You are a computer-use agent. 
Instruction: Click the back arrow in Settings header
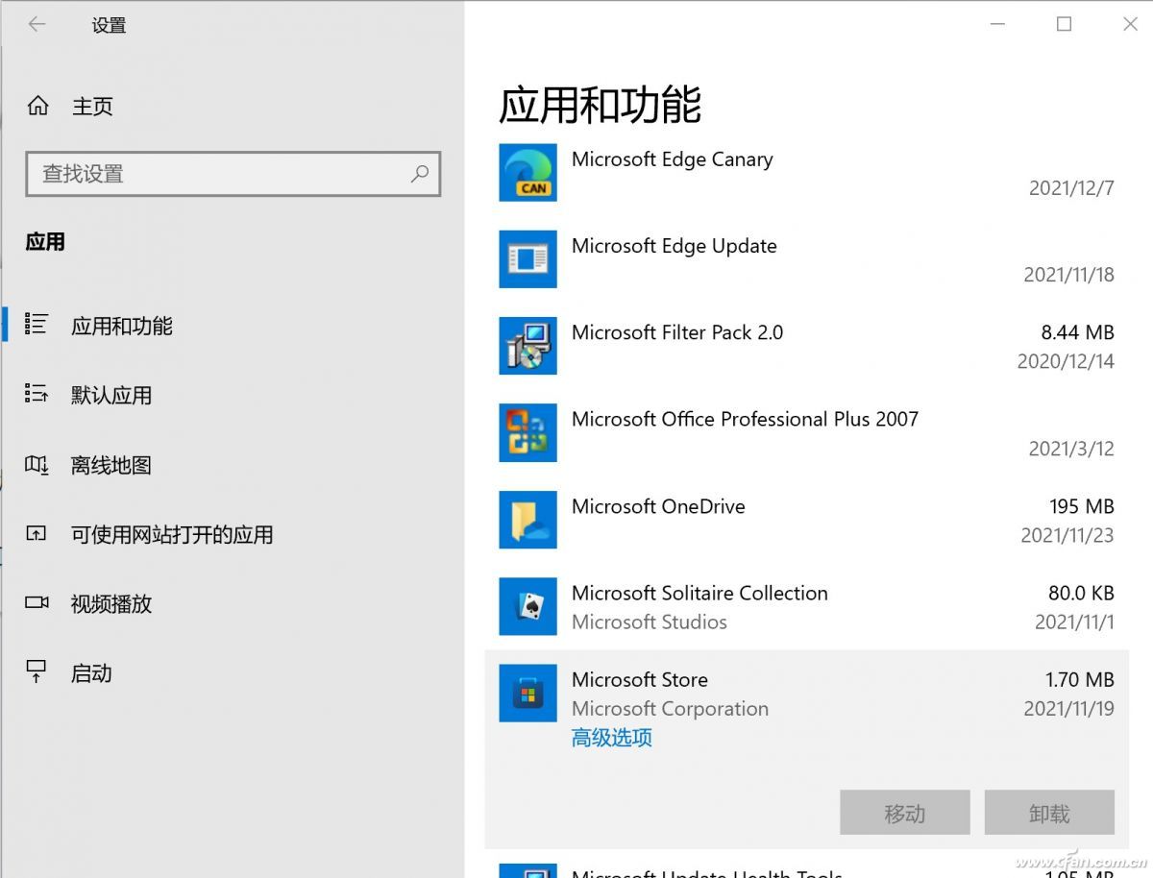coord(37,25)
